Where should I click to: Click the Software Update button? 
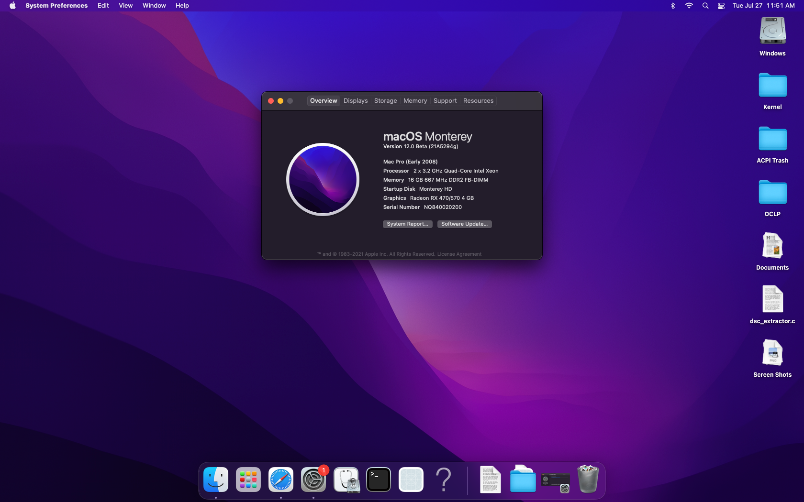pyautogui.click(x=465, y=224)
